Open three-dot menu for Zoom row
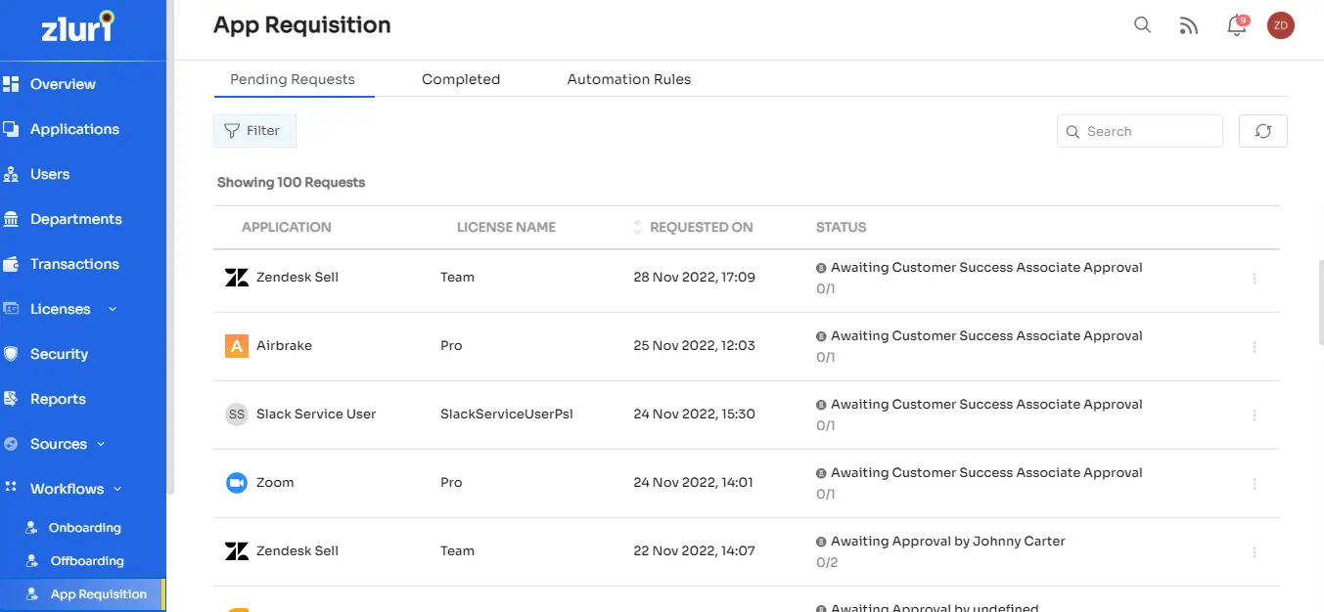Viewport: 1324px width, 612px height. (1255, 484)
